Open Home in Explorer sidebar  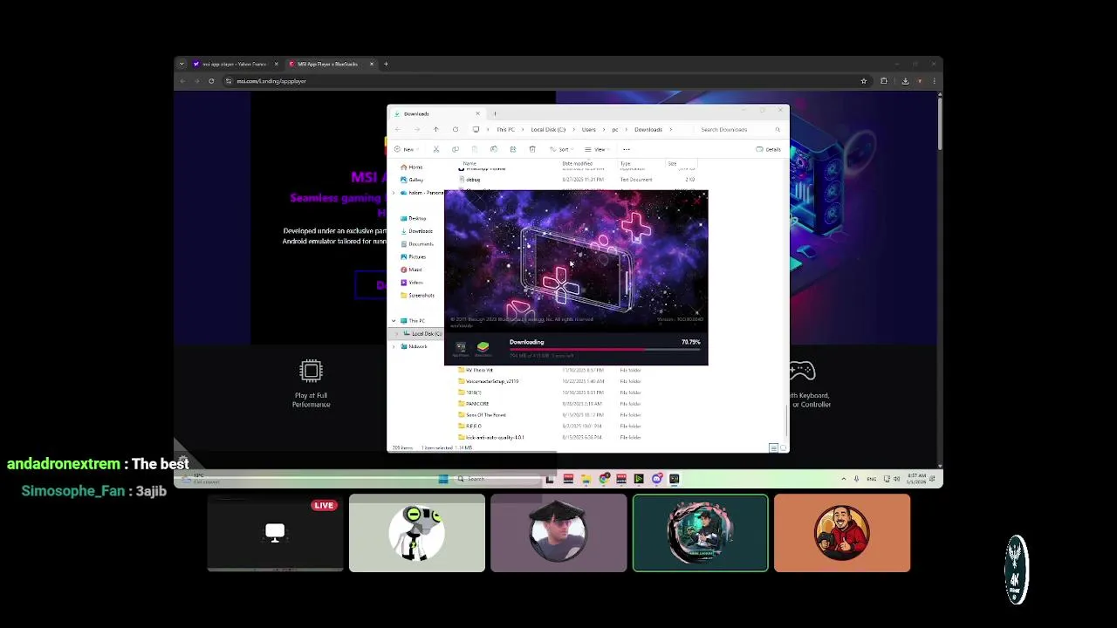(x=412, y=167)
